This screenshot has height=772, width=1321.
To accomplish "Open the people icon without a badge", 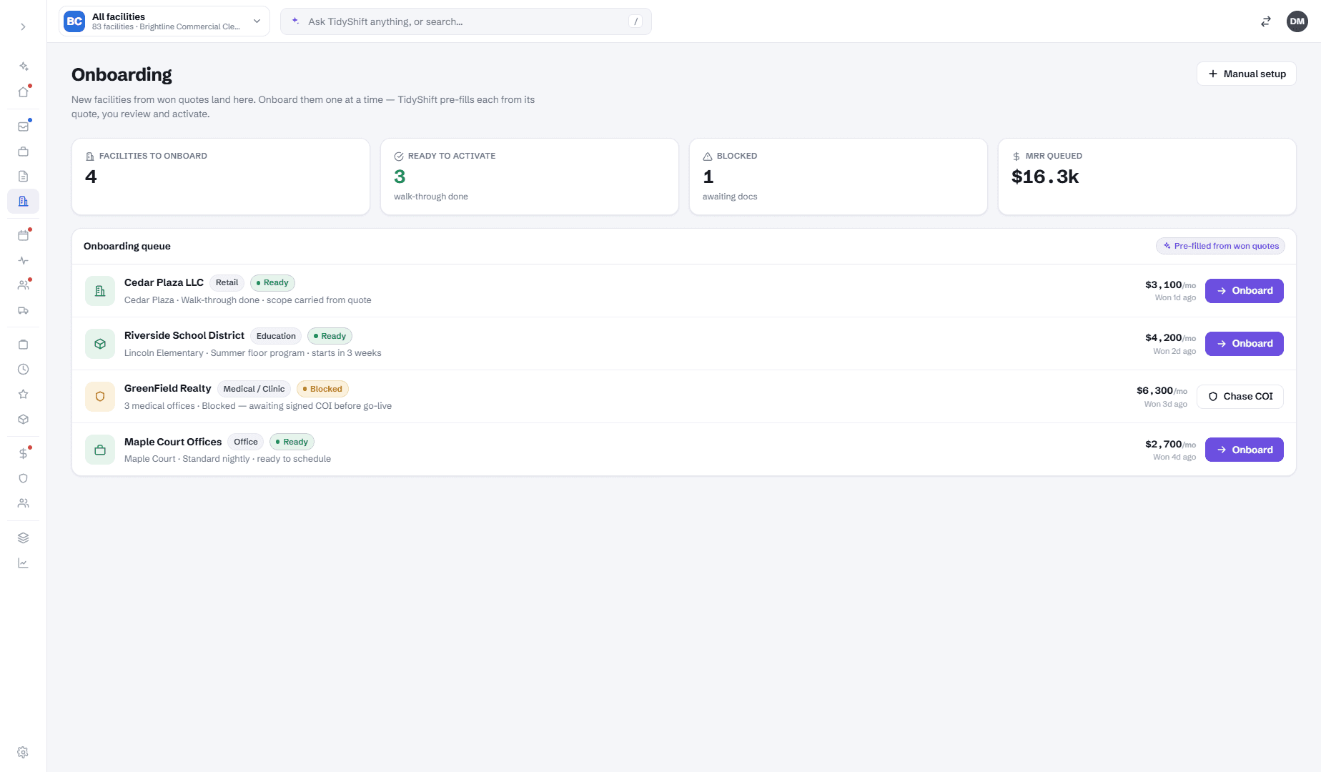I will (23, 503).
